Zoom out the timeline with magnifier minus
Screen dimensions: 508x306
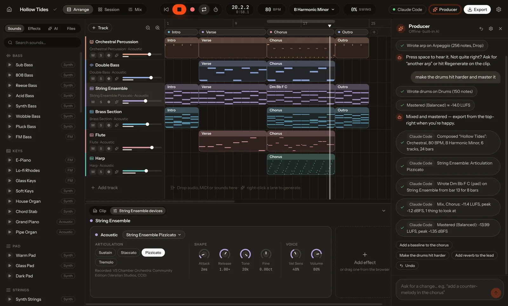[x=148, y=28]
